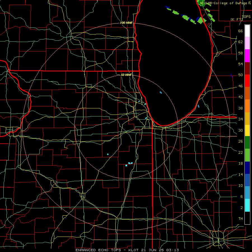Choose the dark maroon swatch between 54 and 50

[247, 68]
